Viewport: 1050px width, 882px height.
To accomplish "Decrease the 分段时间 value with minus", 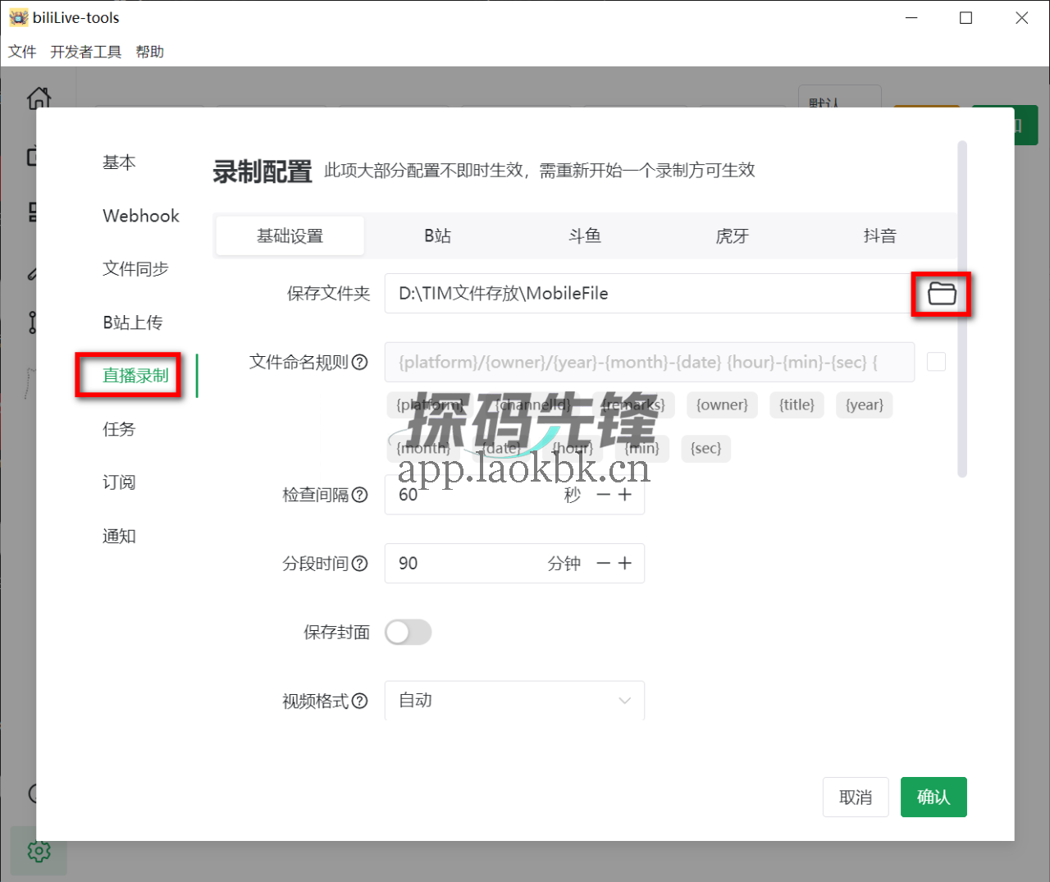I will (x=604, y=564).
